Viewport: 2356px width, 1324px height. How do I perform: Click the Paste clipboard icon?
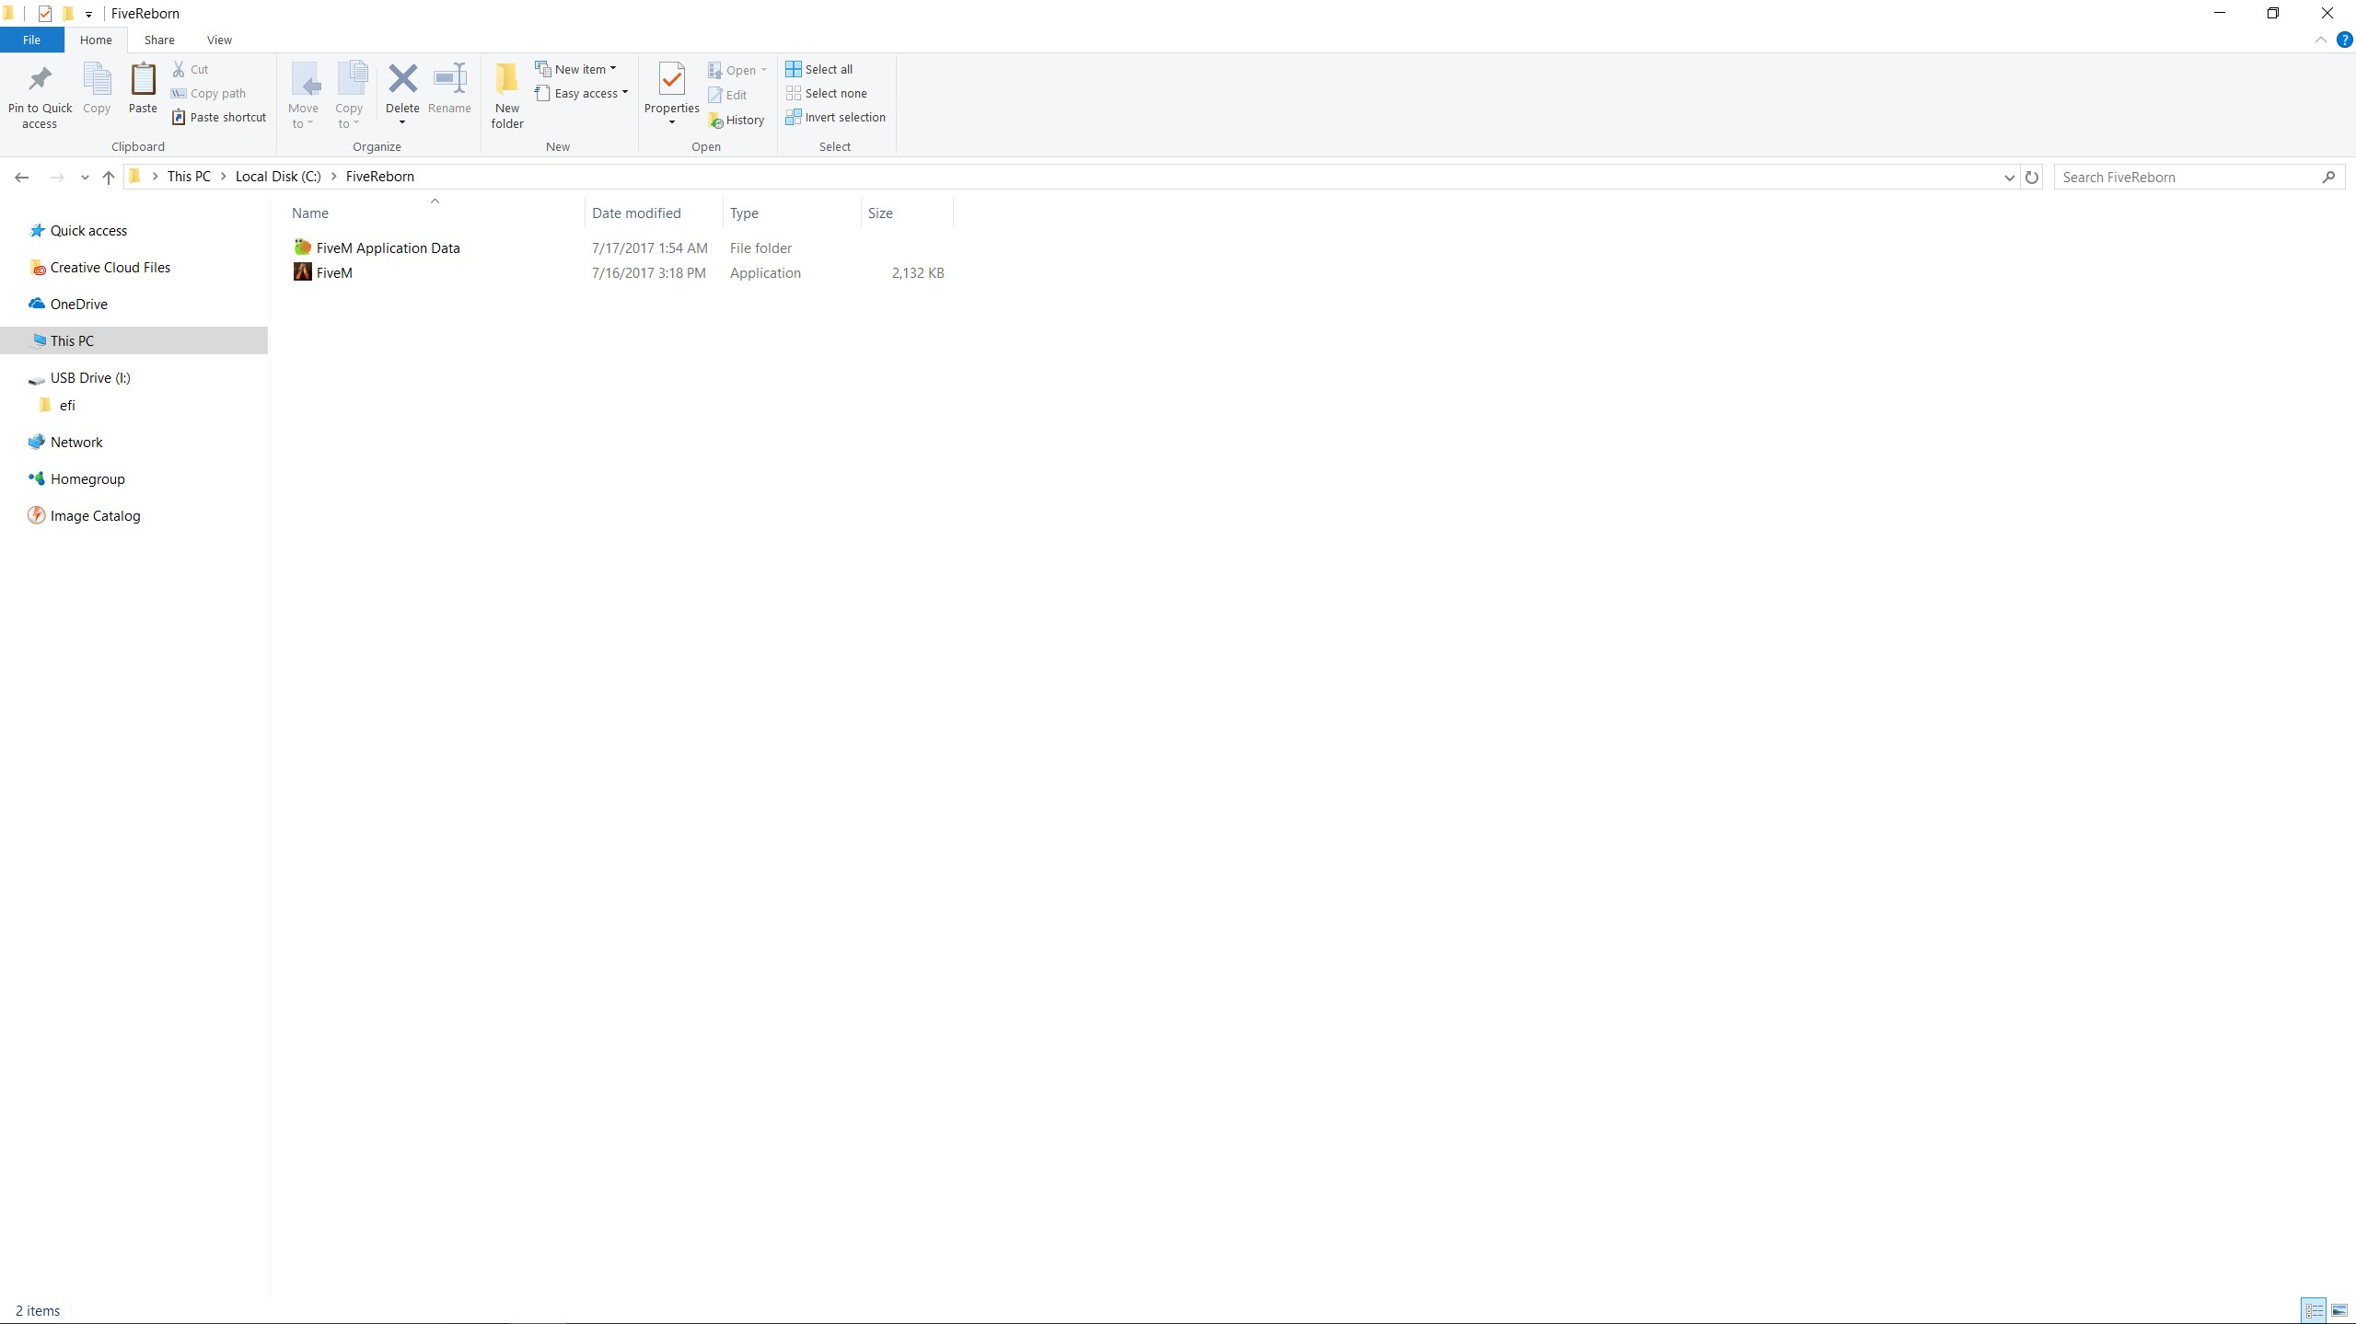(x=143, y=80)
